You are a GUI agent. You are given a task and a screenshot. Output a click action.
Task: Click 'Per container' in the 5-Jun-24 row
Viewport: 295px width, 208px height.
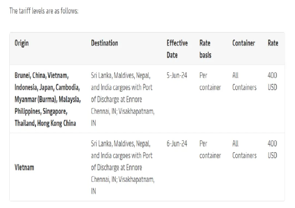pos(210,81)
